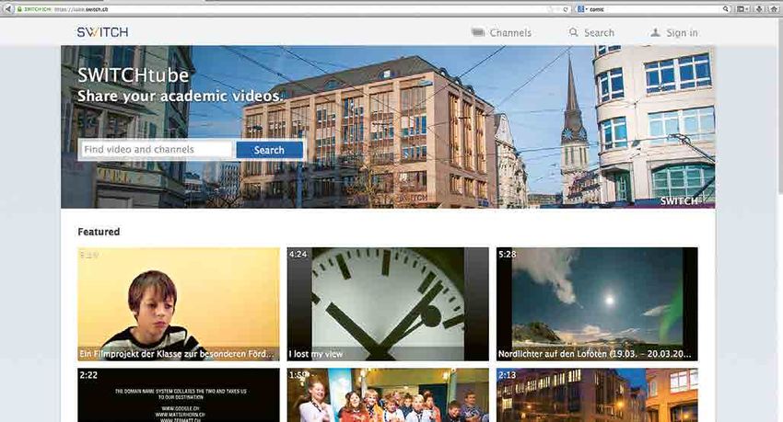Click 'Ein Filmprojekt der Klasse' title text
The image size is (783, 422).
pos(177,354)
